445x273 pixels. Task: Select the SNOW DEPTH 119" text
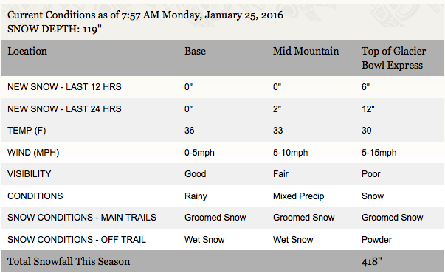click(x=55, y=29)
